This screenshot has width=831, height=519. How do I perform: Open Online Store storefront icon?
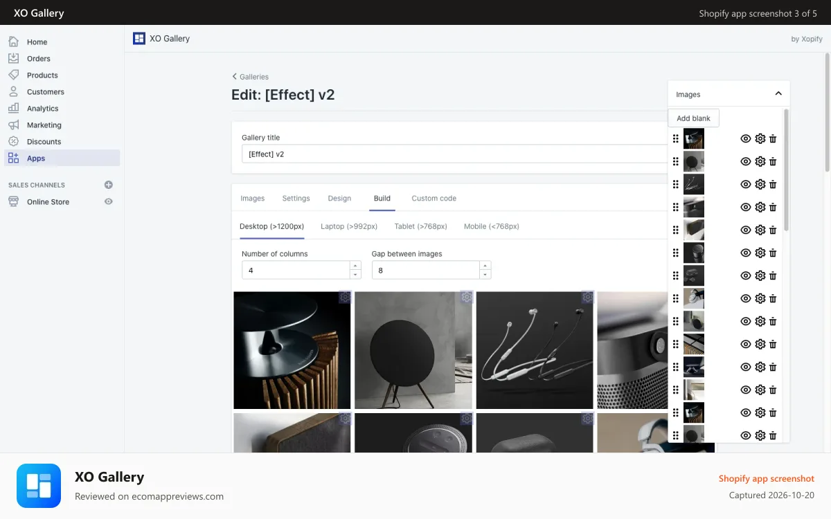[x=14, y=201]
